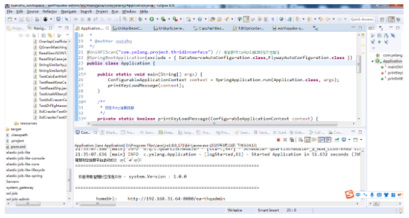Click the console horizontal scrollbar thumb
The image size is (409, 218).
point(97,204)
